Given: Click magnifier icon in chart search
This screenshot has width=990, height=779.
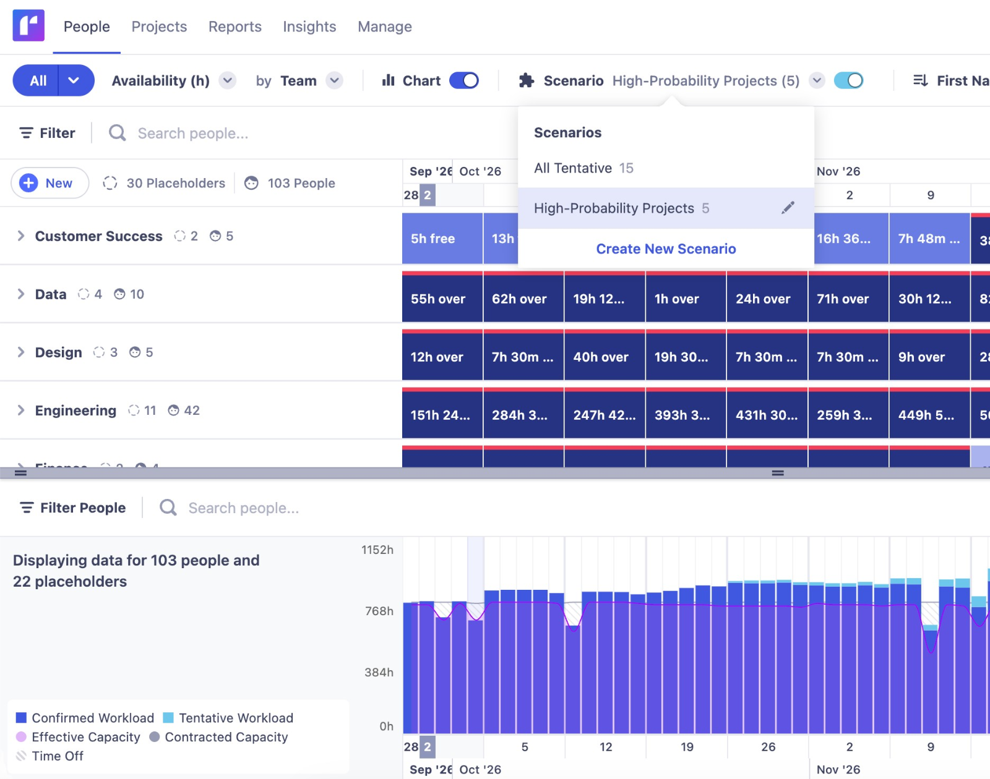Looking at the screenshot, I should [x=168, y=508].
